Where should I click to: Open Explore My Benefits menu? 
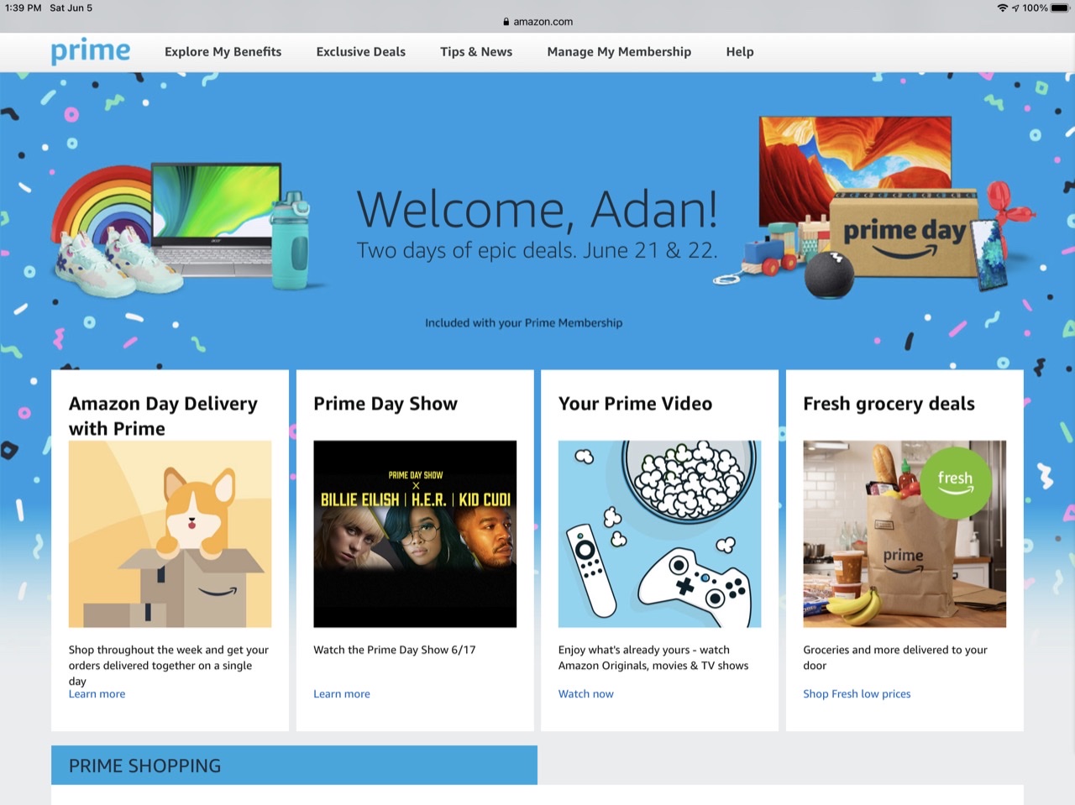[223, 52]
